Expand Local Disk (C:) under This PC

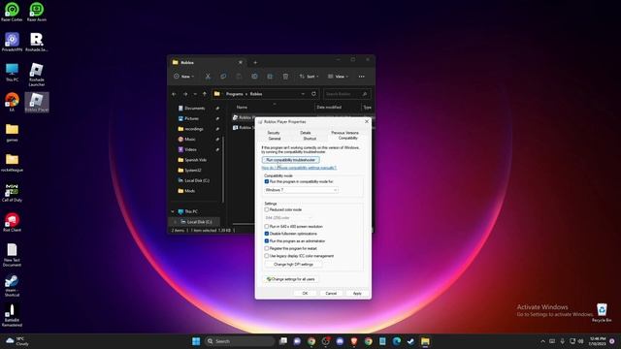tap(175, 222)
